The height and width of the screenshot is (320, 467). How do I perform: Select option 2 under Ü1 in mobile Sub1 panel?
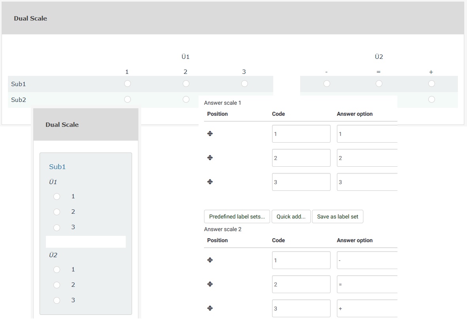pos(57,212)
